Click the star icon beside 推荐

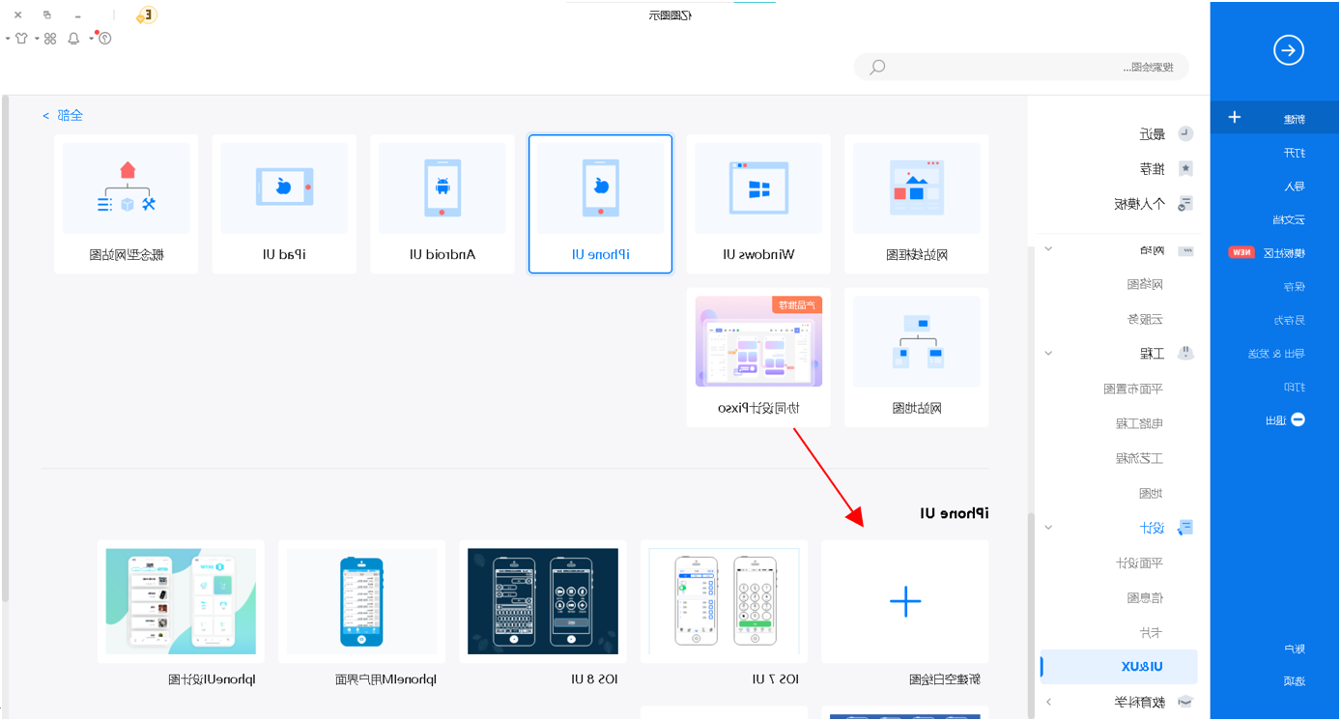click(x=1185, y=169)
